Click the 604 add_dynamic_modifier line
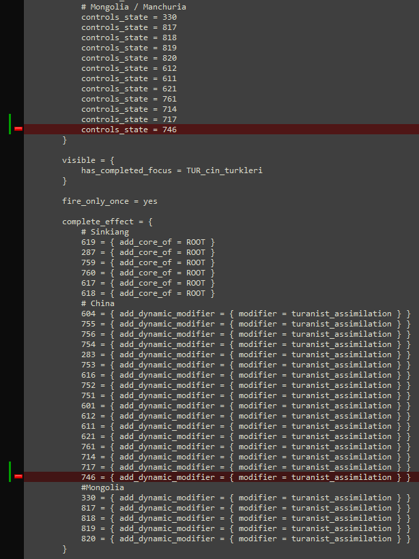Image resolution: width=419 pixels, height=559 pixels. (x=246, y=314)
